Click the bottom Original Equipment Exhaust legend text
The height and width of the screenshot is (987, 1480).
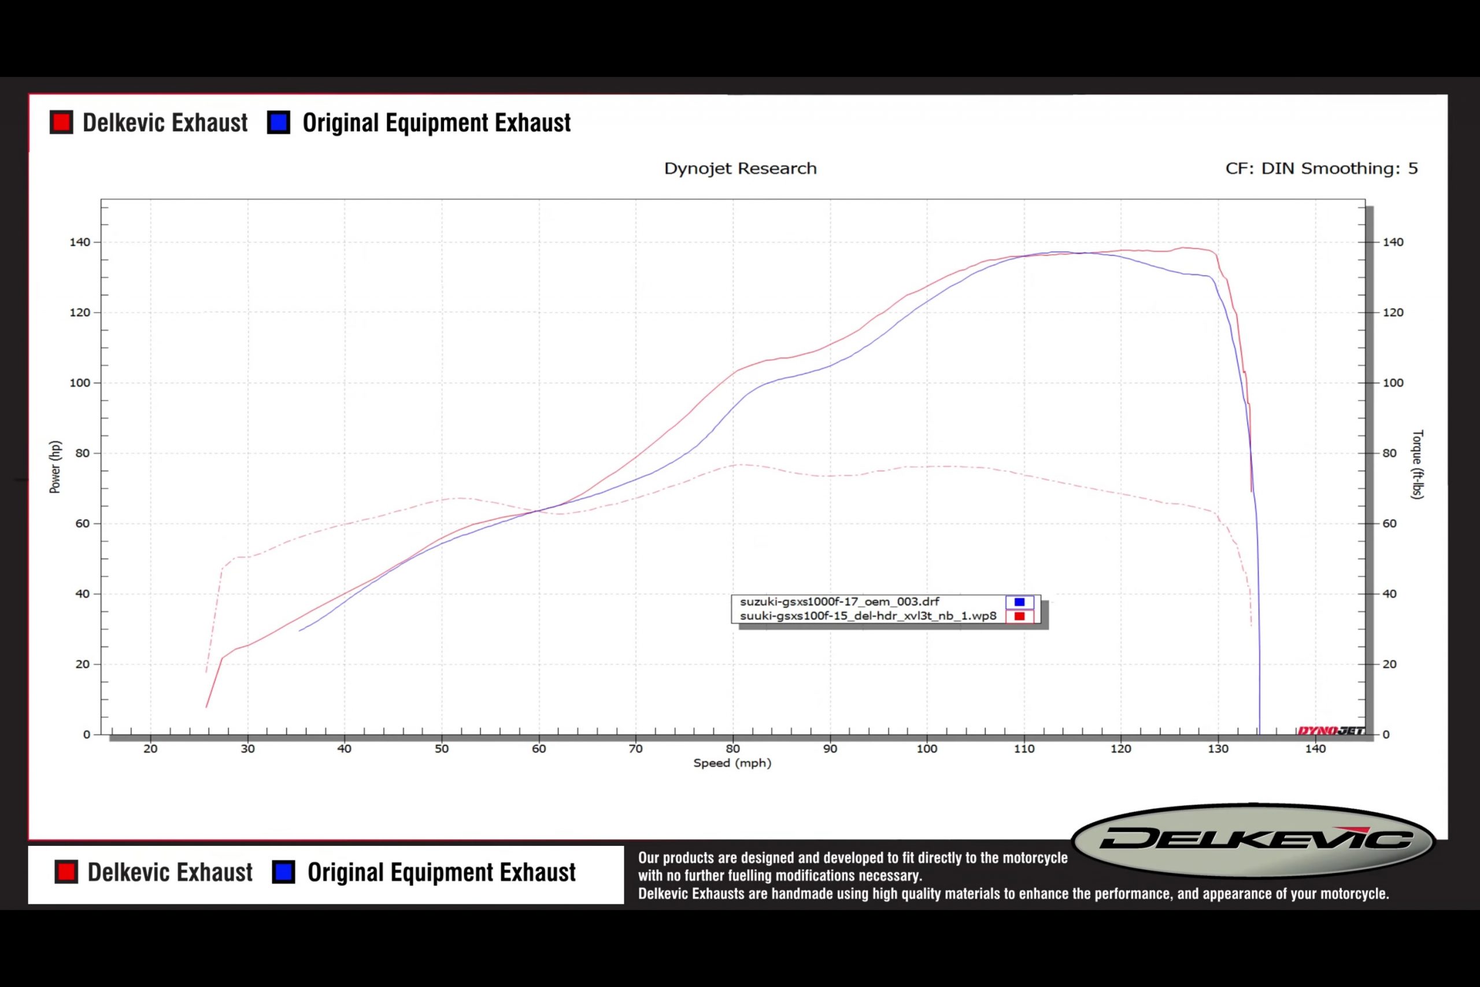click(441, 873)
